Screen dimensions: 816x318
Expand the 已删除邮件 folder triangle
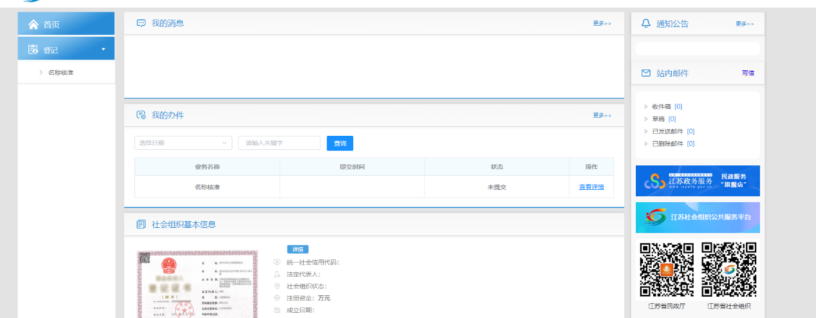[x=646, y=144]
